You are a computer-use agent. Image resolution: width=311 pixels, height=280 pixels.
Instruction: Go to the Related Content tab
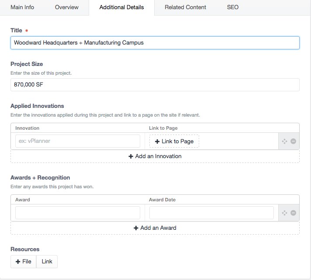[185, 7]
